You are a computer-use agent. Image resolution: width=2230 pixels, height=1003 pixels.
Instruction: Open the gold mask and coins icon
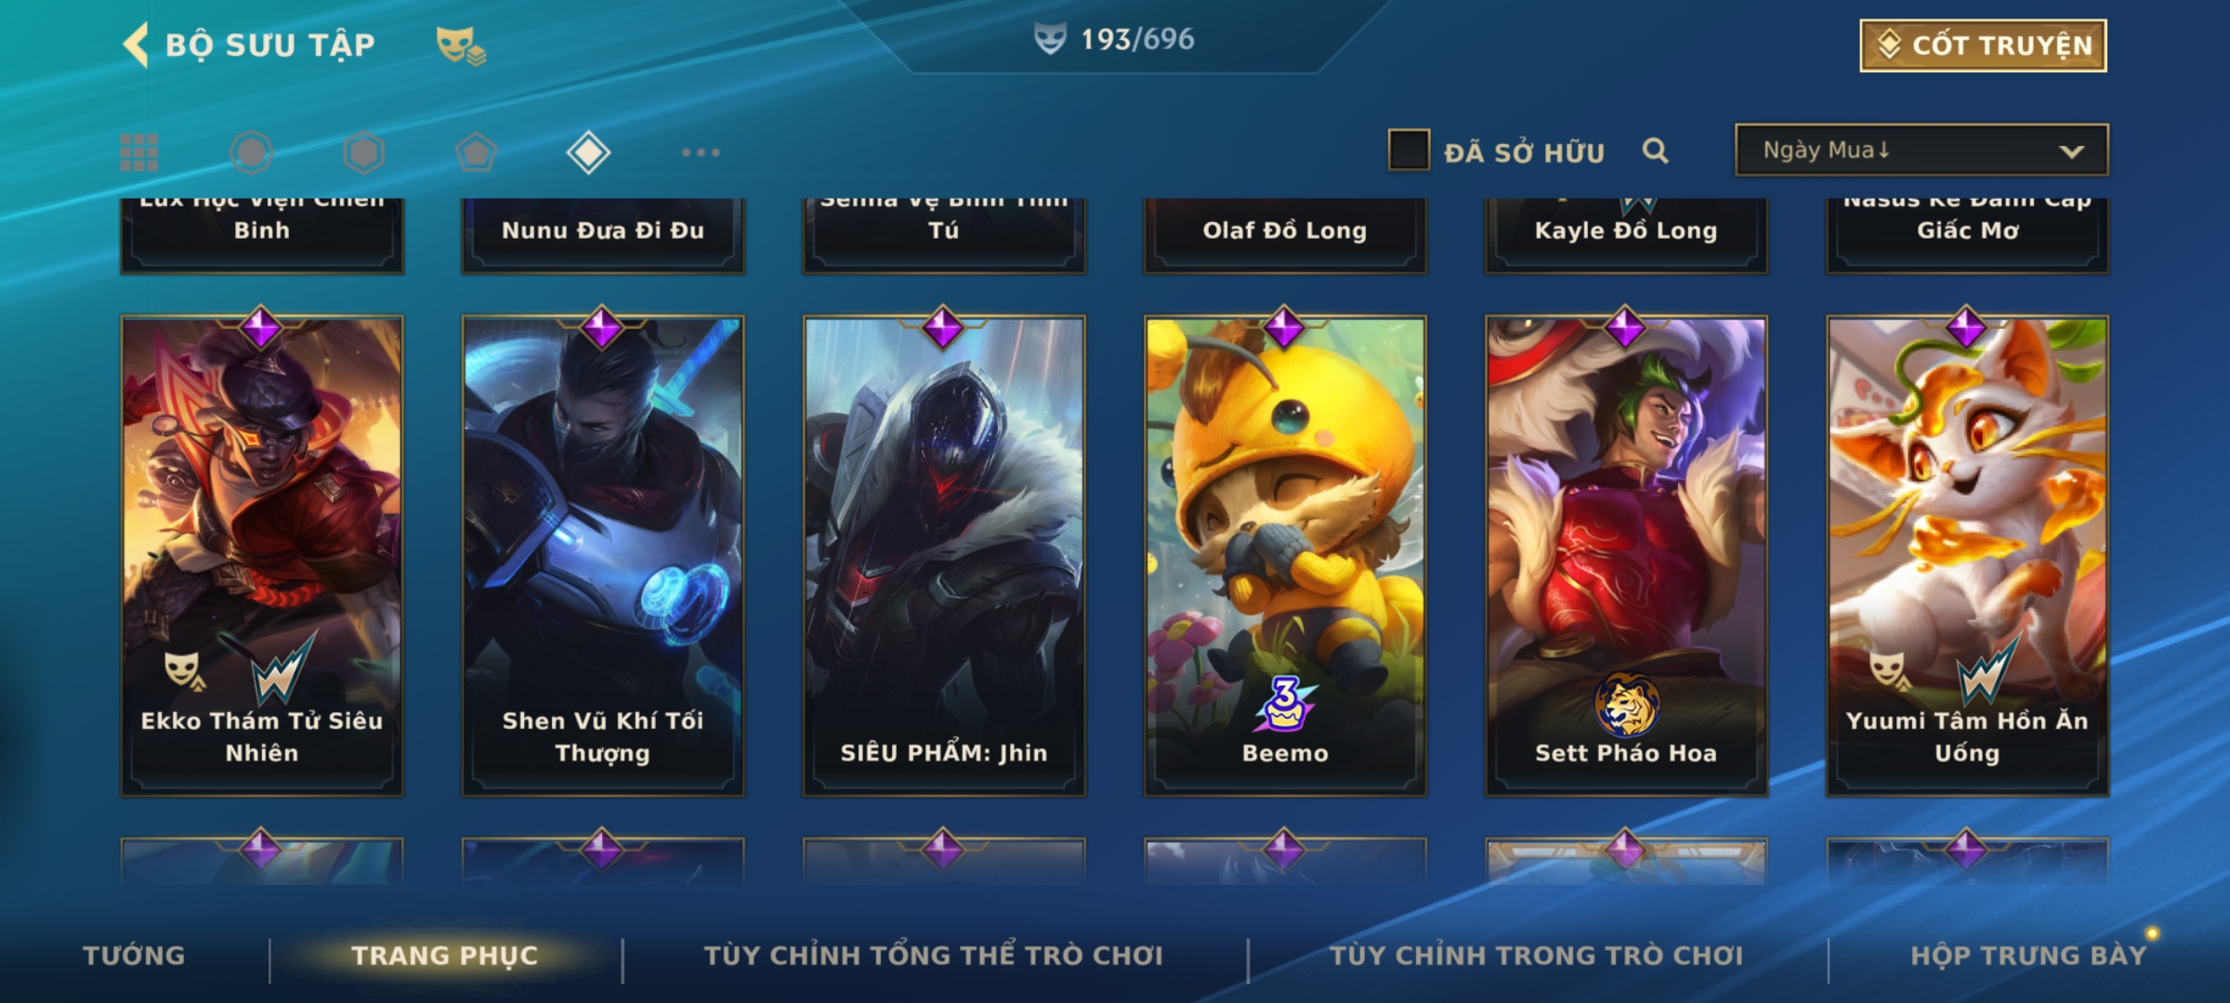(461, 45)
